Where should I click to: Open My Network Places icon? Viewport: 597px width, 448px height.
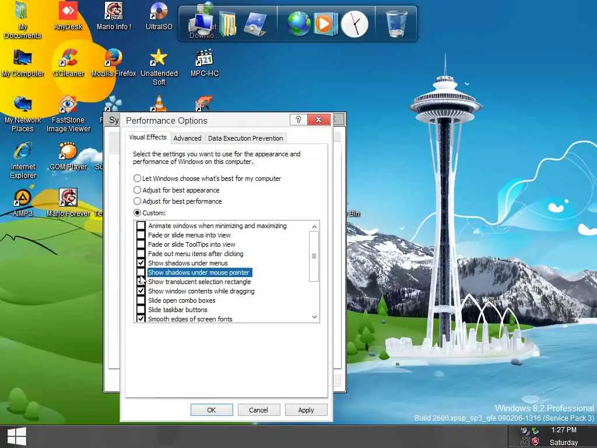tap(23, 114)
